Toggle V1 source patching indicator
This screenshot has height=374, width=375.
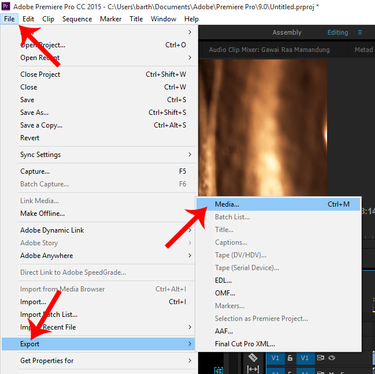(x=275, y=358)
